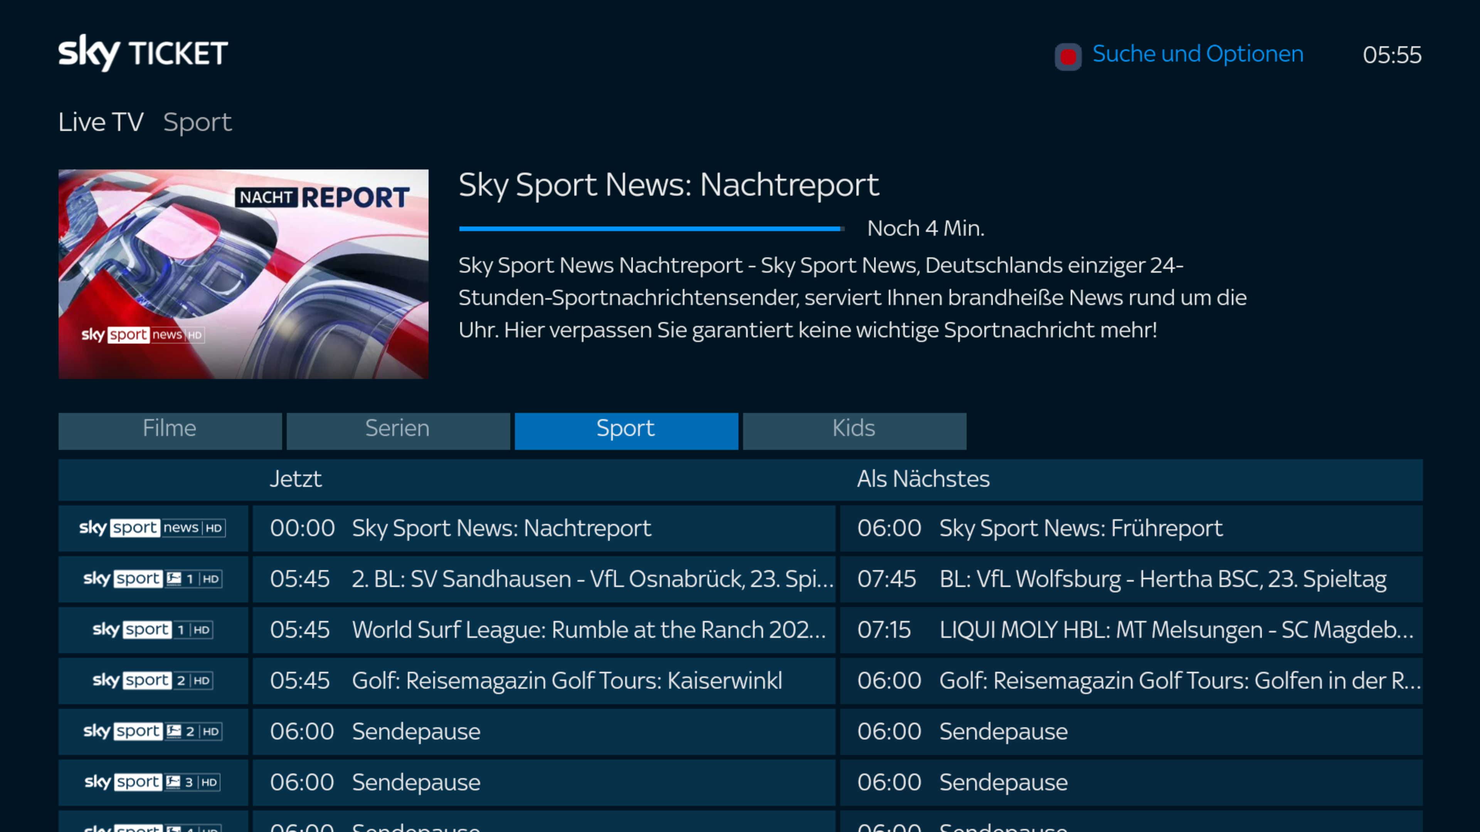Click the Als Nächstes column header
Viewport: 1480px width, 832px height.
(923, 479)
